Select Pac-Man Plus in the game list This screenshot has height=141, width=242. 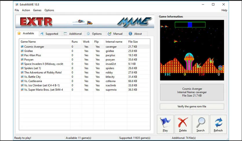point(33,55)
